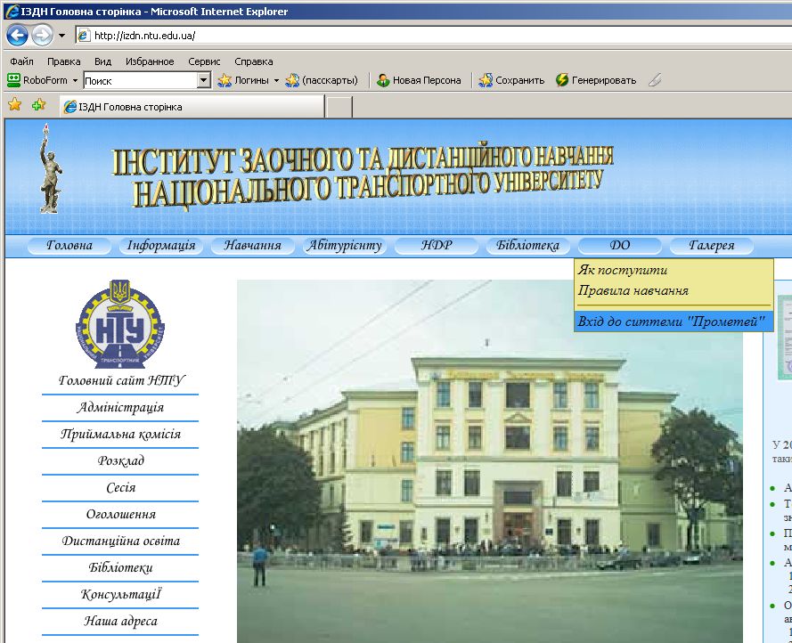
Task: Choose Правила навчання from DO submenu
Action: [674, 290]
